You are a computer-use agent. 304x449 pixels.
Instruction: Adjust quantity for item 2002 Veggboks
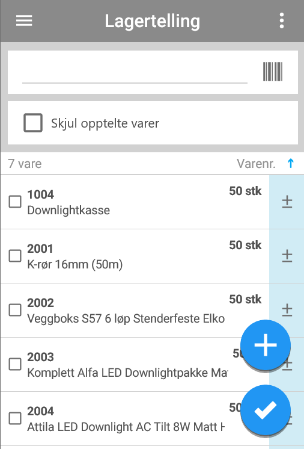click(287, 310)
